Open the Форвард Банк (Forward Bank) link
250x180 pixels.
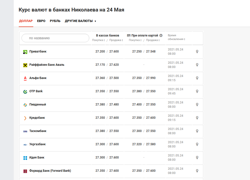coord(50,170)
